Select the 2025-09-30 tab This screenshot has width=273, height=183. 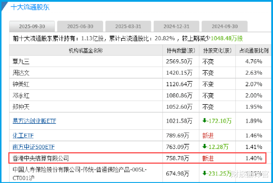[x=32, y=26]
